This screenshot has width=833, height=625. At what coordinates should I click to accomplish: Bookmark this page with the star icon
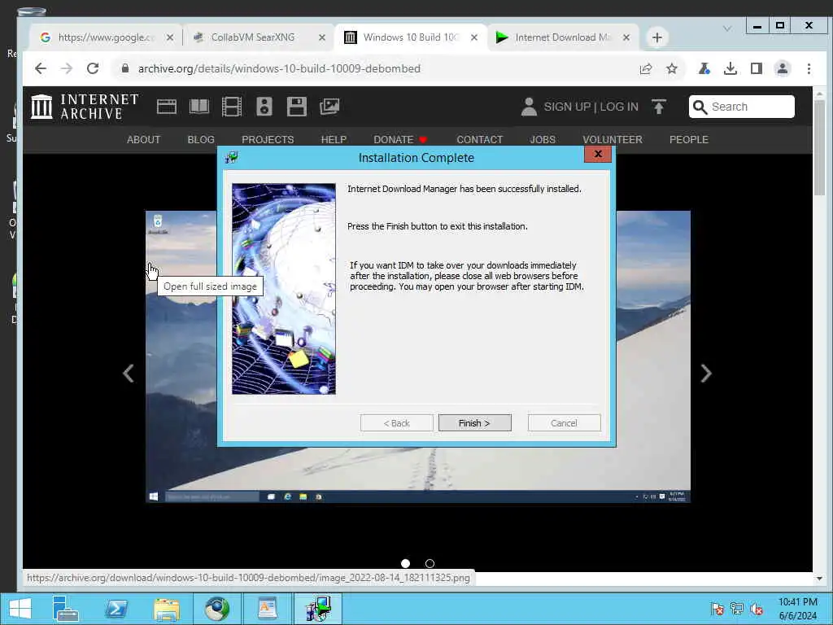(x=672, y=68)
